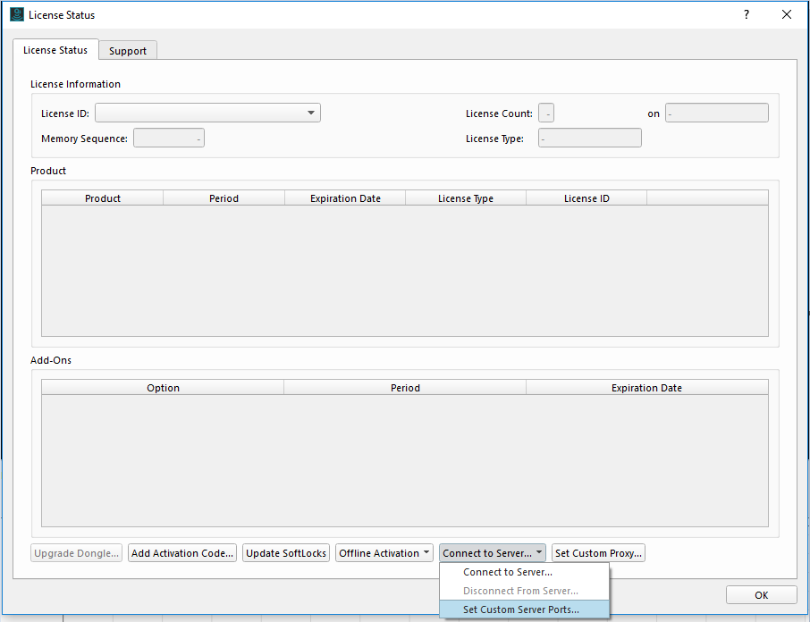
Task: Click the Expiration Date header in Product table
Action: [345, 198]
